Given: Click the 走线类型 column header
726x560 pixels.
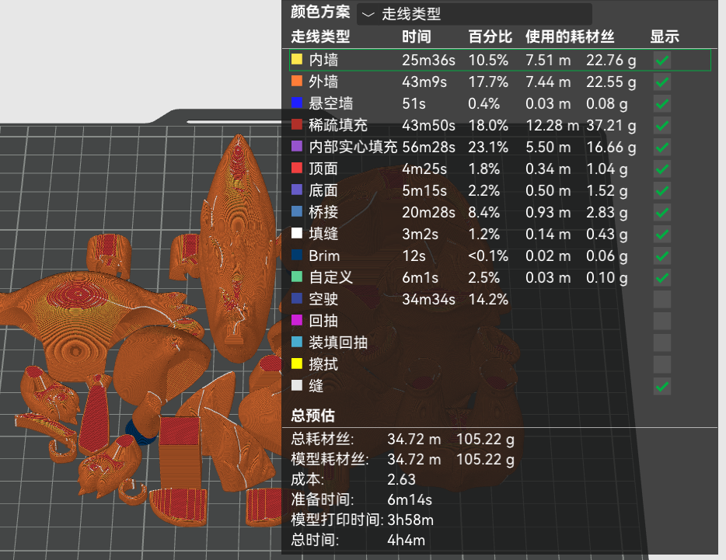Looking at the screenshot, I should click(x=320, y=37).
